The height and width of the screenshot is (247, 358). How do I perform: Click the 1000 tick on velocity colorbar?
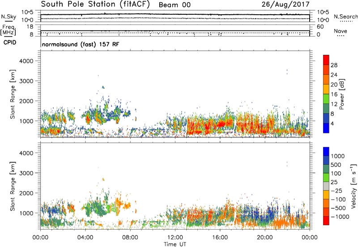tap(337, 156)
